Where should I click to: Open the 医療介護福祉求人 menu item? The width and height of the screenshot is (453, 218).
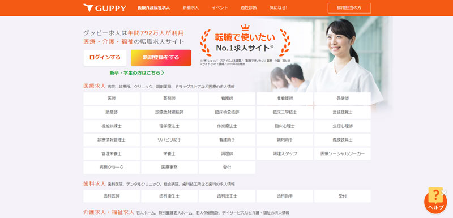153,8
